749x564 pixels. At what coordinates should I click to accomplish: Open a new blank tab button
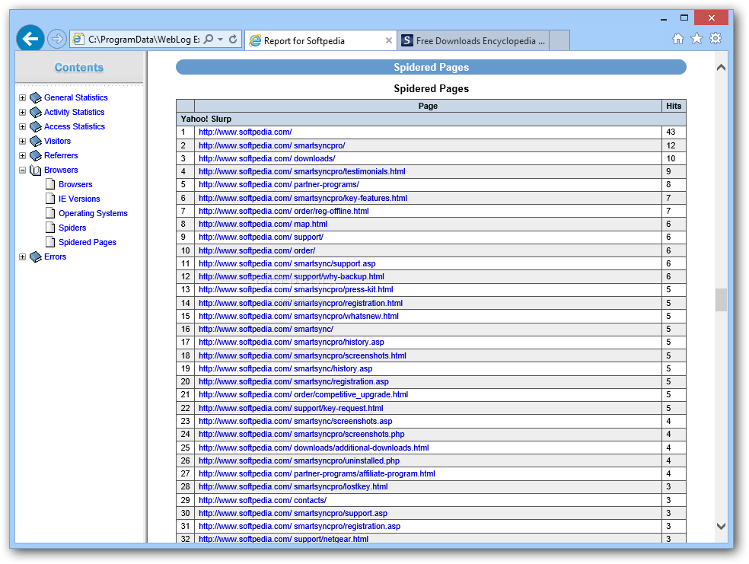[559, 40]
